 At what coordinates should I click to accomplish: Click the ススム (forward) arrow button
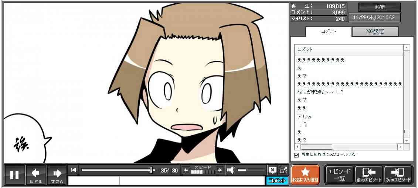point(57,175)
